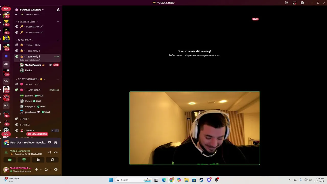Open the BLACK · LIST text channel
This screenshot has width=327, height=184.
coord(37,84)
